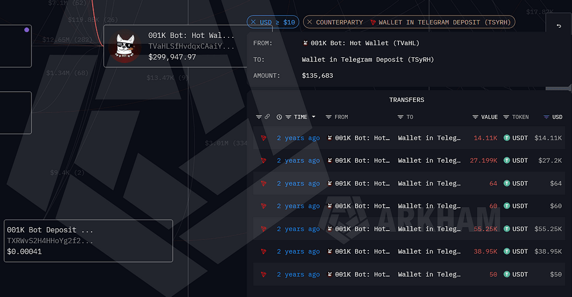Image resolution: width=572 pixels, height=297 pixels.
Task: Click the TVaHLSfHvdqxCAaiY address text
Action: coord(191,46)
